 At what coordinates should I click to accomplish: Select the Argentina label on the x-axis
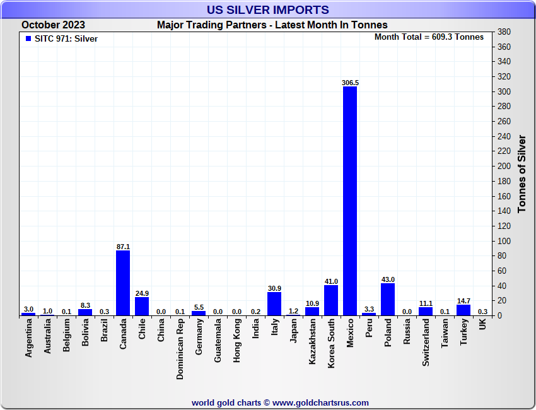click(x=29, y=338)
